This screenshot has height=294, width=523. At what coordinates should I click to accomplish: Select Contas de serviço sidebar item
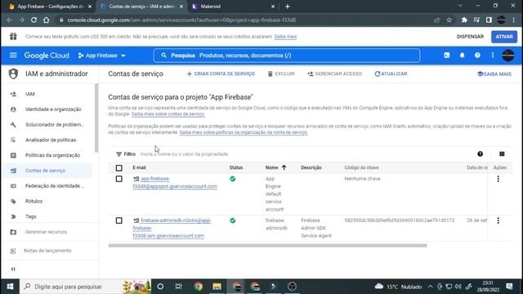pyautogui.click(x=47, y=171)
